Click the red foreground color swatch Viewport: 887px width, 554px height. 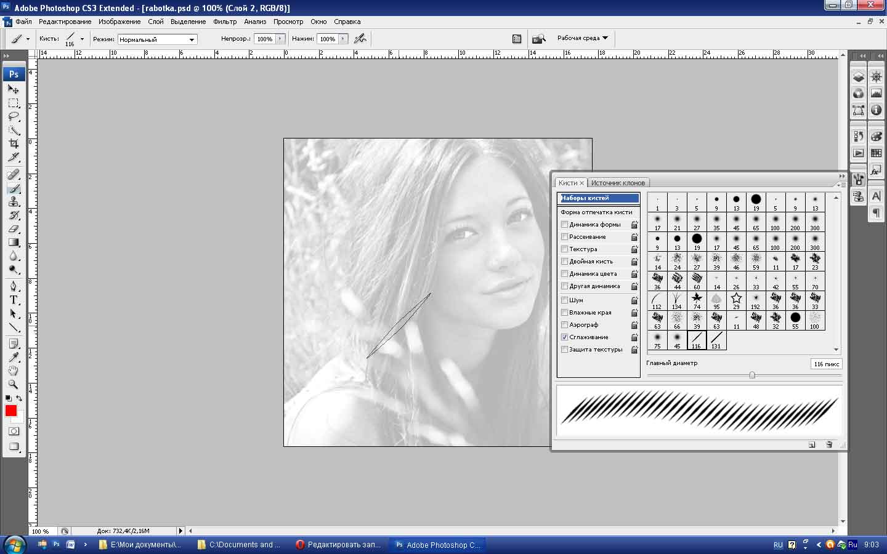click(x=10, y=411)
